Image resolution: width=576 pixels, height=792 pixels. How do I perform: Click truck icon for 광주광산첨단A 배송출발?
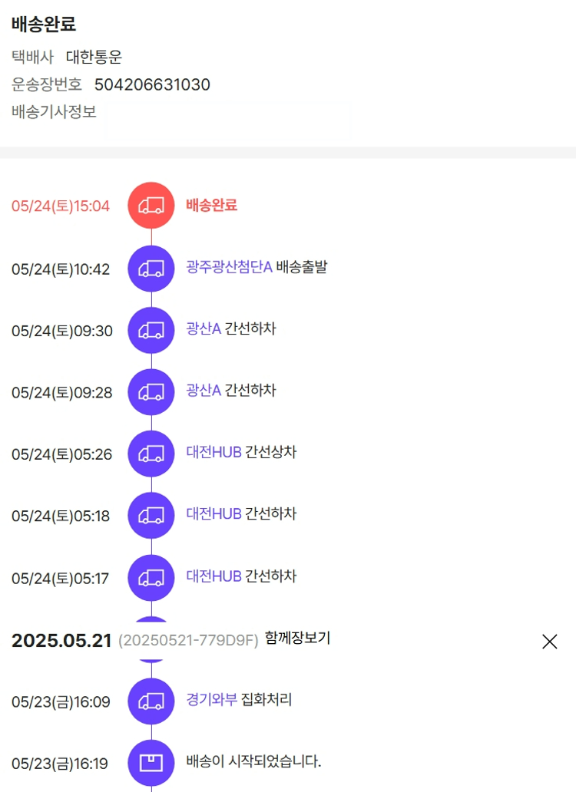(151, 269)
